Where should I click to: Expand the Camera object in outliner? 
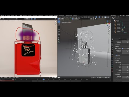coord(114,27)
